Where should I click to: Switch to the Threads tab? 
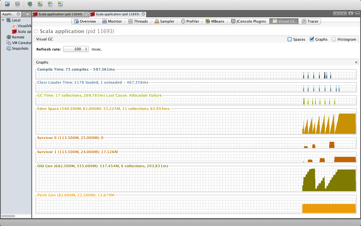tap(138, 21)
